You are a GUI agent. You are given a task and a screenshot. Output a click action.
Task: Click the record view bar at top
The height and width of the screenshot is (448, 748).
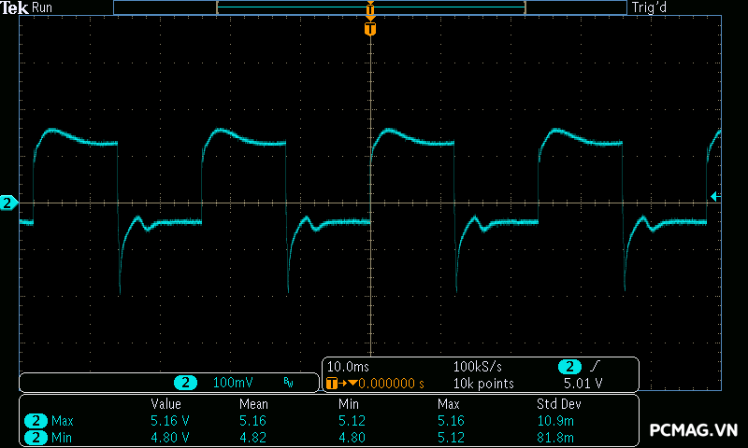coord(370,7)
